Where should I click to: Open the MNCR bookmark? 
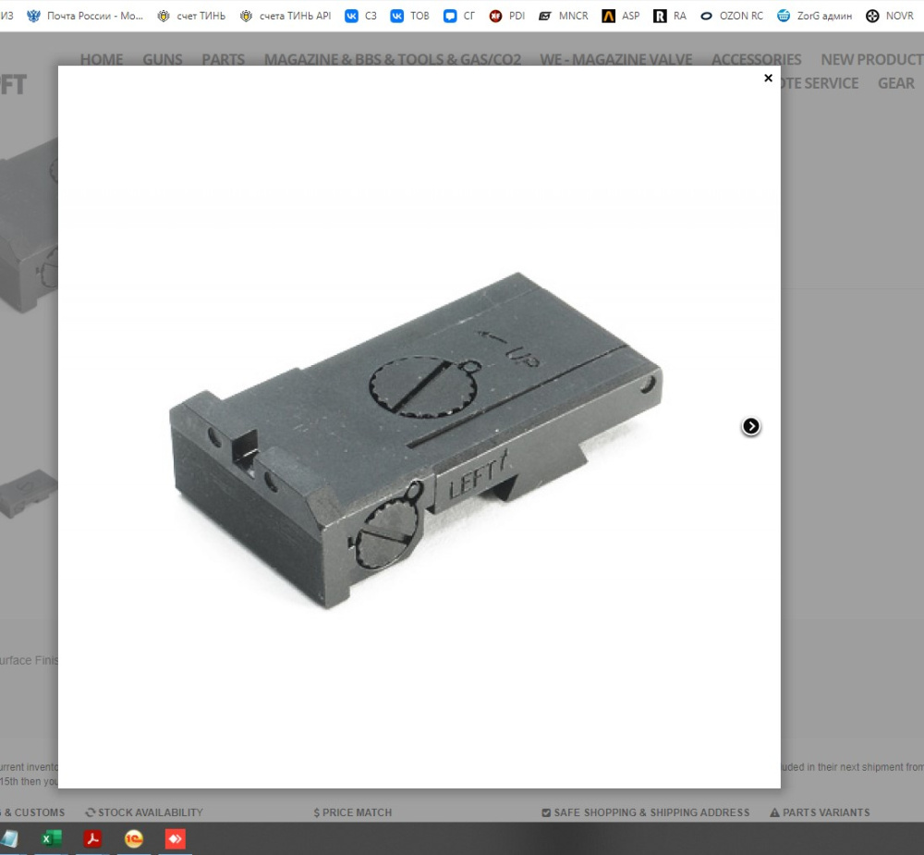click(x=564, y=16)
